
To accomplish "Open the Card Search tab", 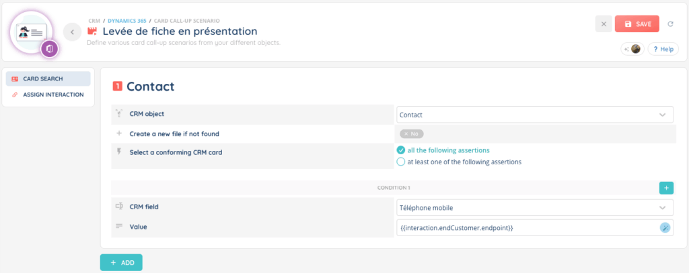I will tap(48, 78).
